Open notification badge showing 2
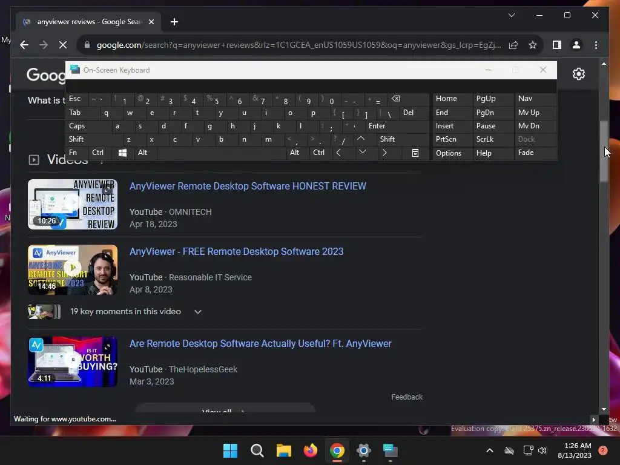Image resolution: width=620 pixels, height=465 pixels. [602, 450]
